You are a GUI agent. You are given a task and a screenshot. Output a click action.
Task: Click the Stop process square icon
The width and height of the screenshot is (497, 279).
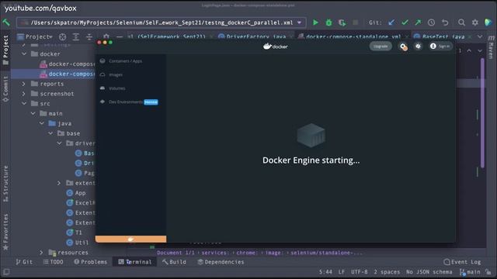point(356,22)
